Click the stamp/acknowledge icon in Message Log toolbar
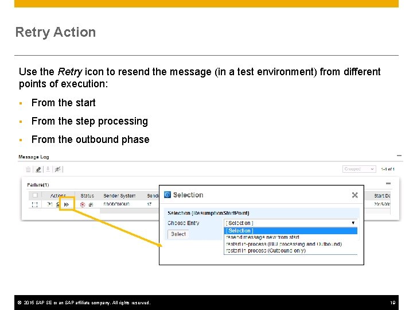 38,169
